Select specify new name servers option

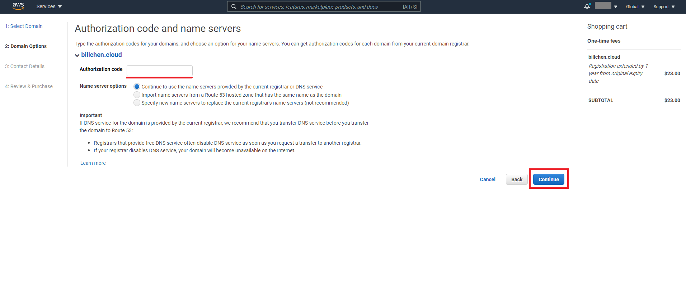click(x=137, y=103)
